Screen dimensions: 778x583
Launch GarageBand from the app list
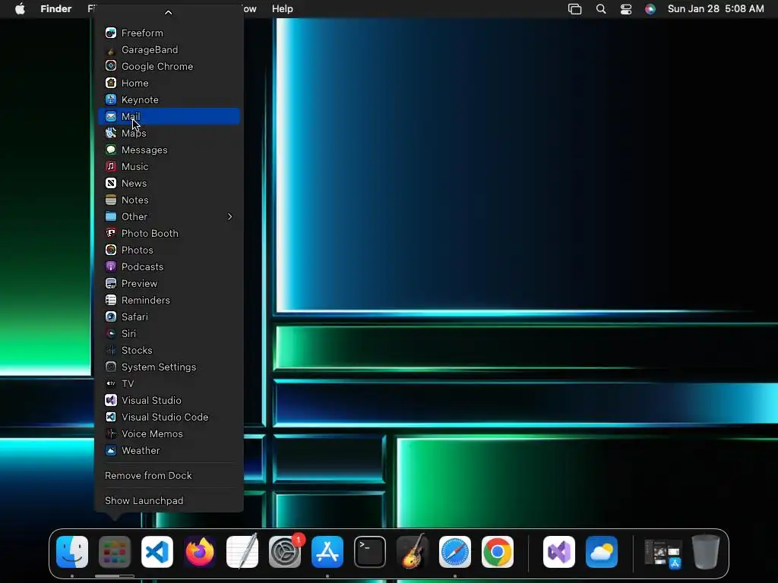(169, 49)
